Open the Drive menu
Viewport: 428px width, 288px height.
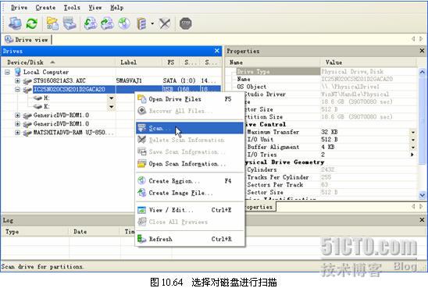(x=19, y=8)
